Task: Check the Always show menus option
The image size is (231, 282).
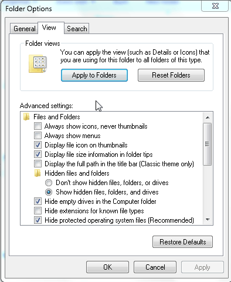Action: click(38, 136)
